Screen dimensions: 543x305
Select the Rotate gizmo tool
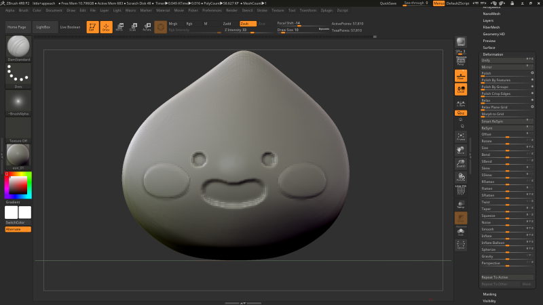tap(147, 27)
